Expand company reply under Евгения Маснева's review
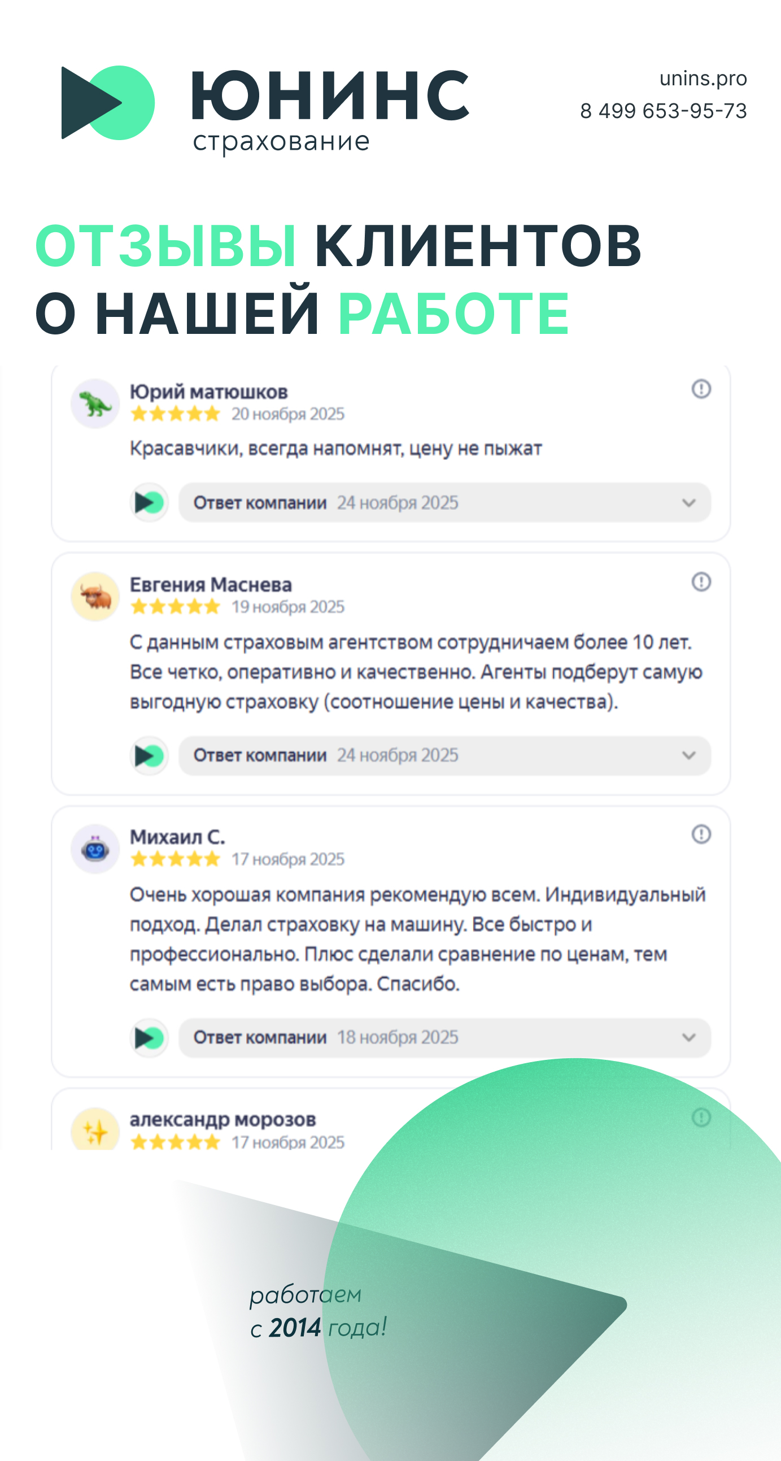This screenshot has width=781, height=1461. [x=688, y=755]
